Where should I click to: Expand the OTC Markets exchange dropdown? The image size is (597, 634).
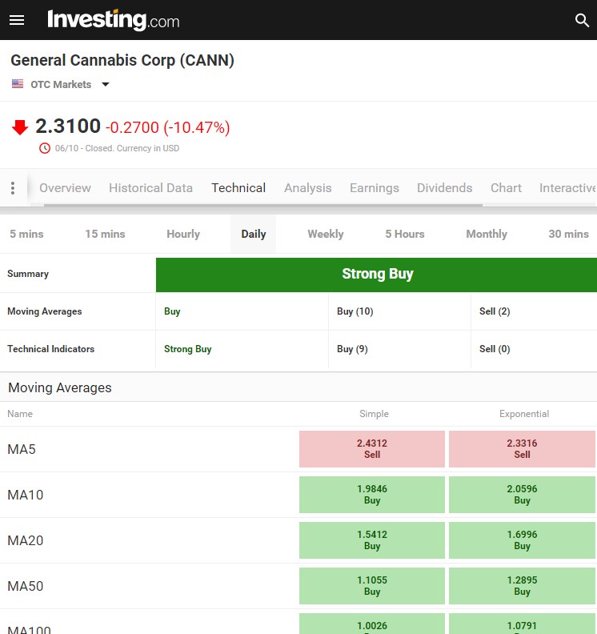pos(105,84)
